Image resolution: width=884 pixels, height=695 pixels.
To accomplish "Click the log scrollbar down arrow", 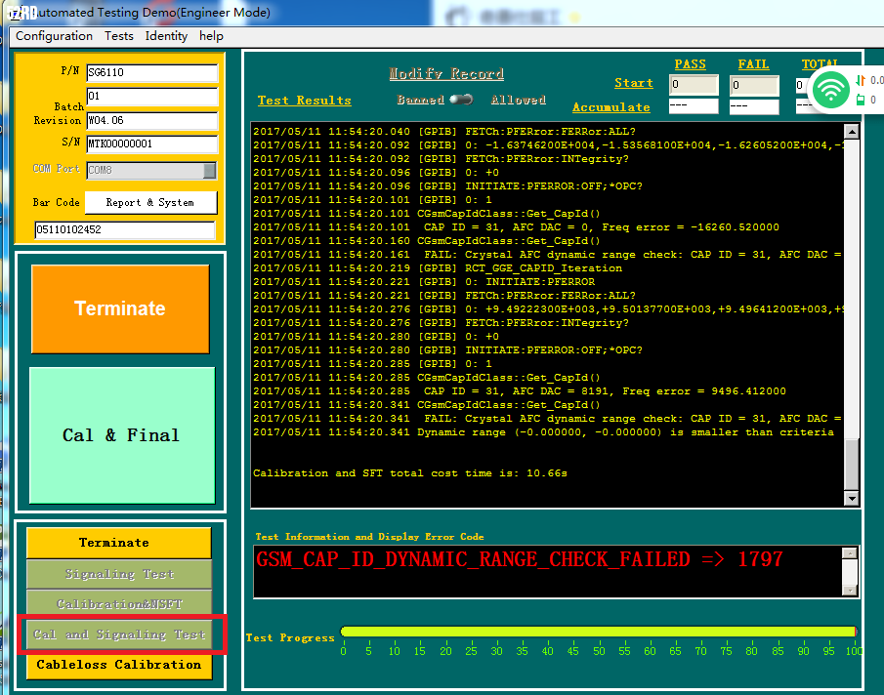I will point(852,498).
